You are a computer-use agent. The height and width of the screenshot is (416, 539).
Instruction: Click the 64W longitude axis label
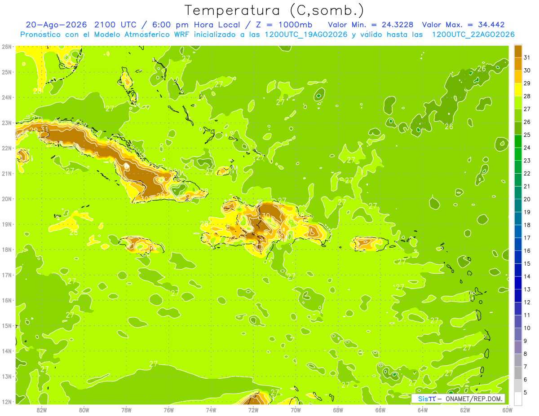[423, 410]
